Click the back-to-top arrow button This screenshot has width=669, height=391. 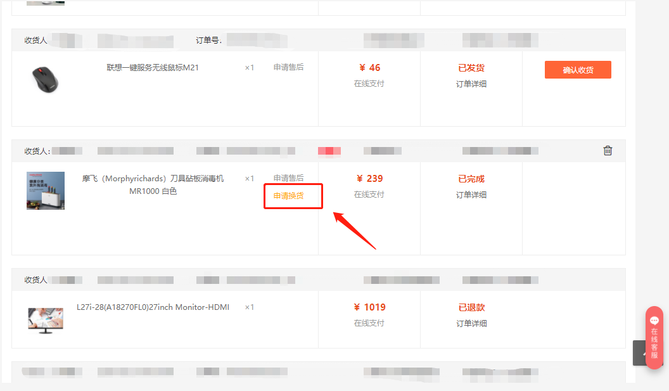639,353
